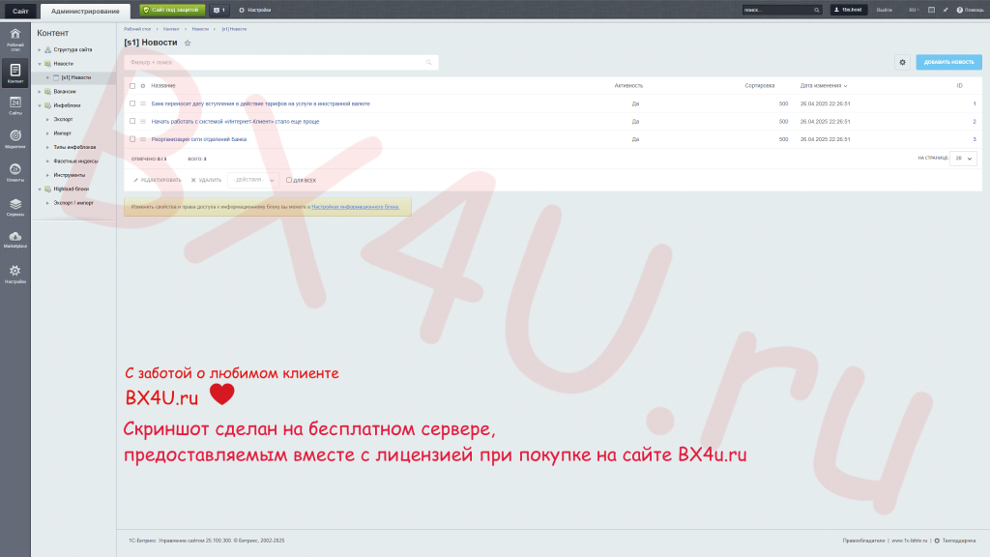Click the Выйти logout link
The height and width of the screenshot is (557, 990).
tap(884, 10)
